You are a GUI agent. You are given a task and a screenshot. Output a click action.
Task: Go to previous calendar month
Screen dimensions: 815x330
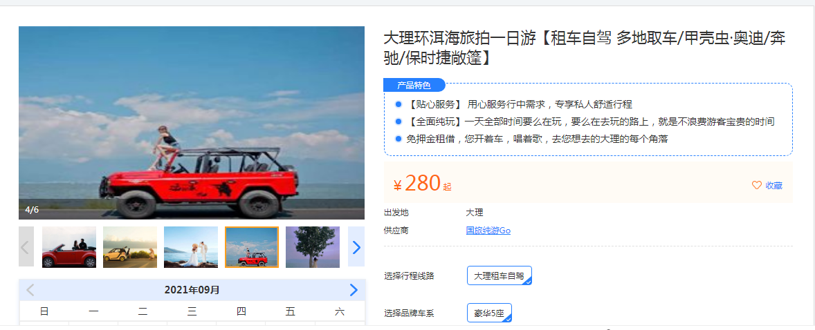30,289
